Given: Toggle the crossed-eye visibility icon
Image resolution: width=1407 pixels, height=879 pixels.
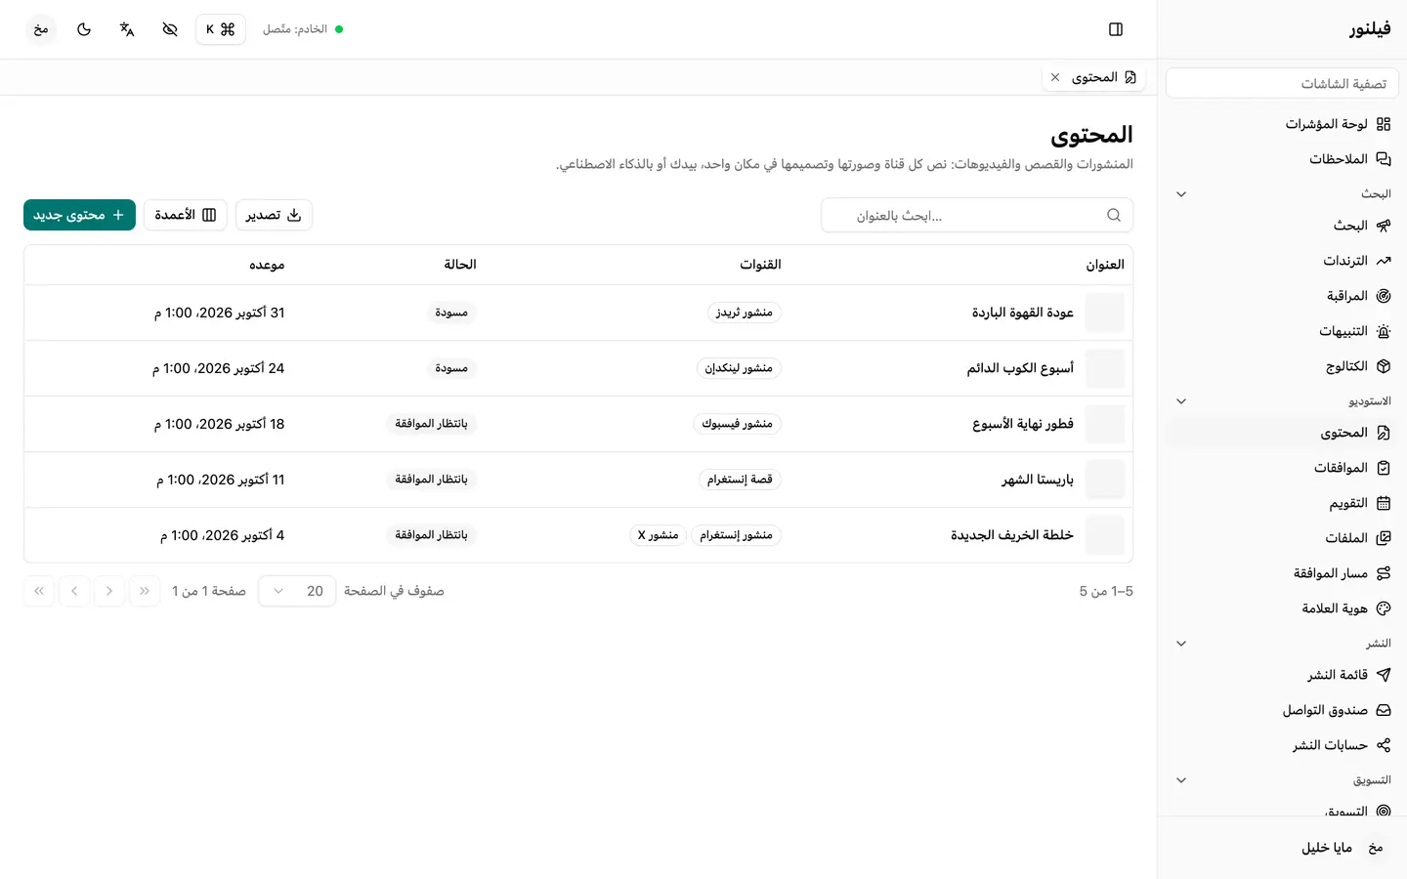Looking at the screenshot, I should click(170, 29).
